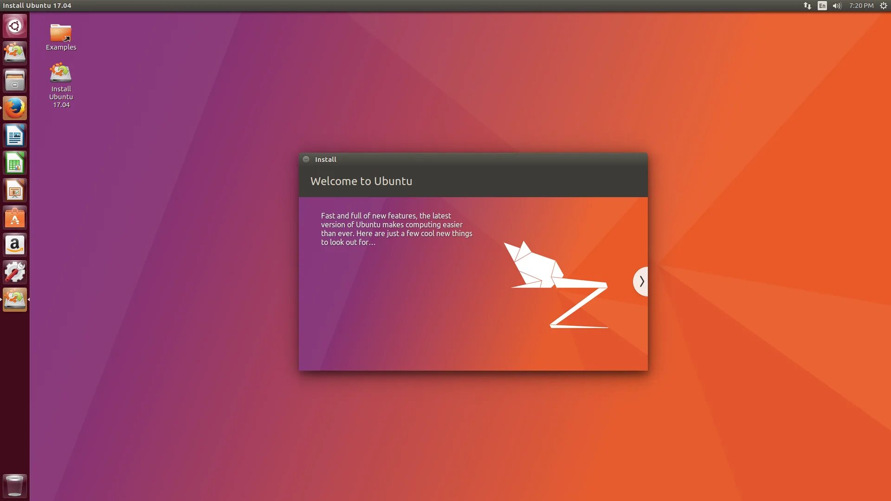891x501 pixels.
Task: Select Install Ubuntu 17.04 desktop shortcut
Action: pyautogui.click(x=61, y=85)
